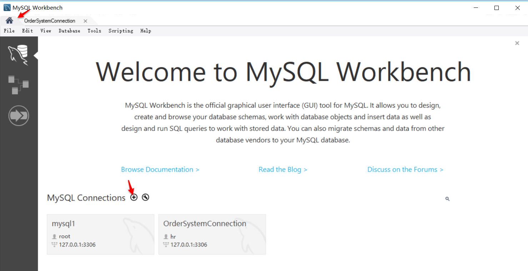Click Browse Documentation link
The height and width of the screenshot is (271, 528).
coord(160,170)
